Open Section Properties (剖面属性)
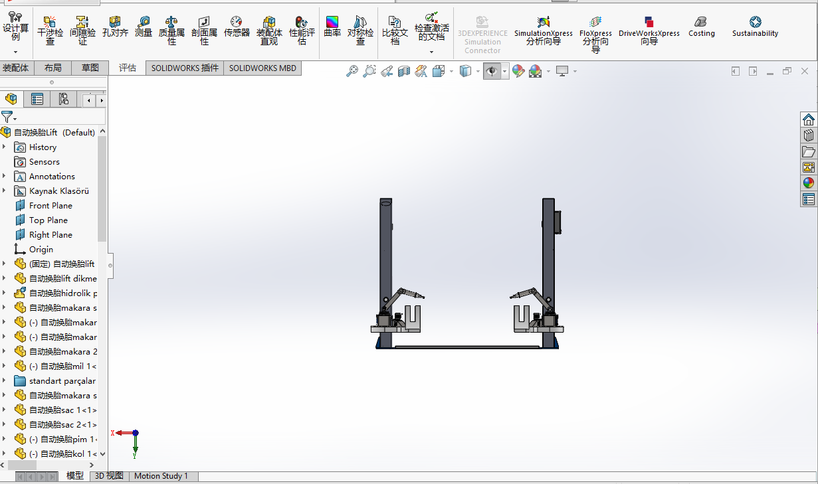Viewport: 818px width, 484px height. coord(204,31)
